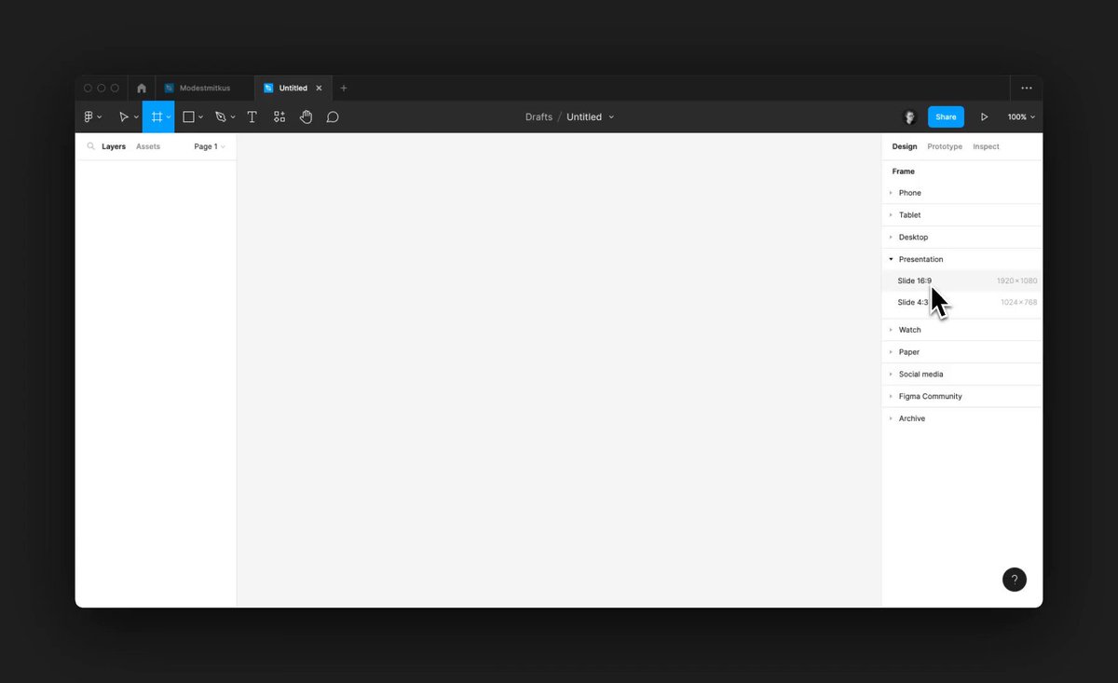
Task: Open the Page 1 dropdown
Action: 210,146
